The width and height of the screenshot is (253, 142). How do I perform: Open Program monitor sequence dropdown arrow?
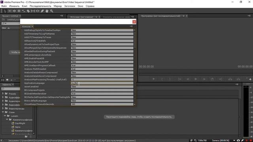[x=183, y=16]
